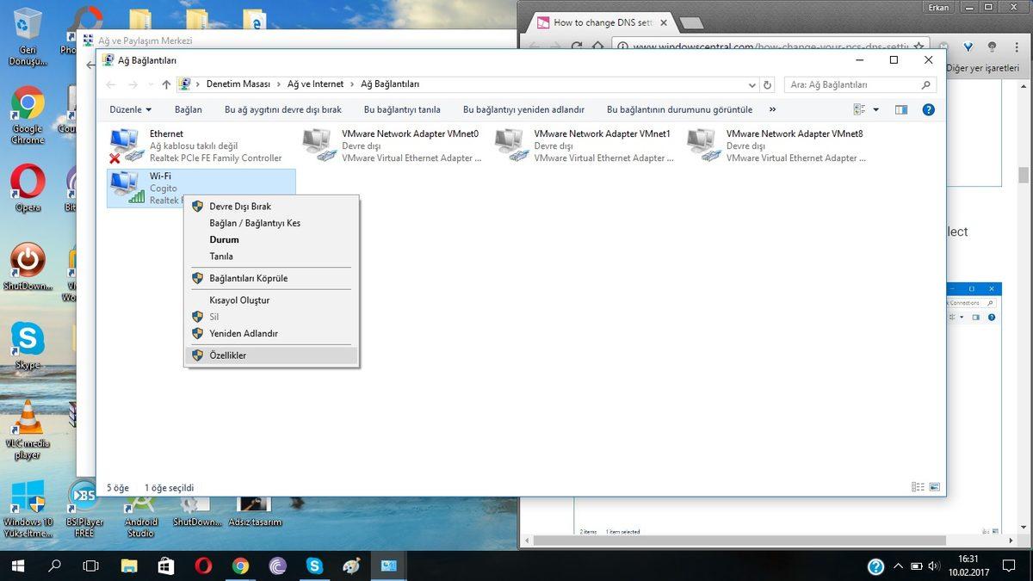
Task: Open the volume control in system tray
Action: click(x=932, y=566)
